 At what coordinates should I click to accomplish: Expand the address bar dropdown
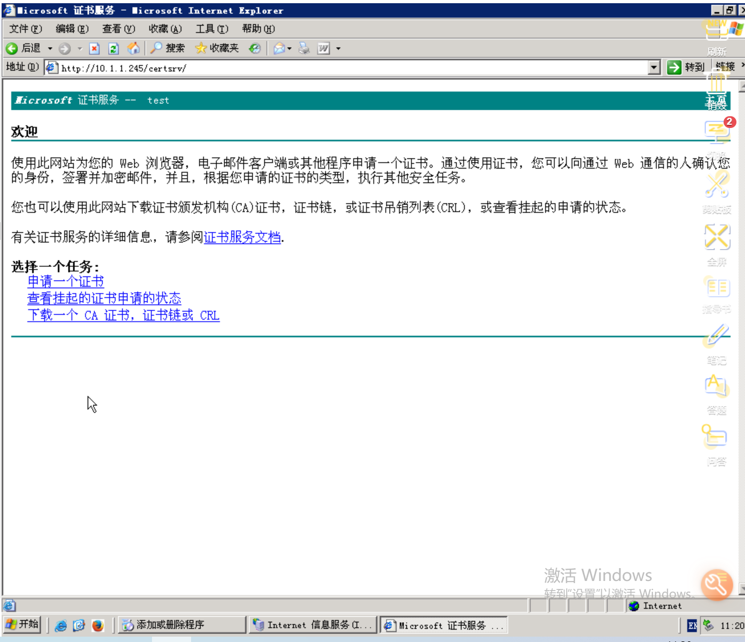pyautogui.click(x=654, y=68)
